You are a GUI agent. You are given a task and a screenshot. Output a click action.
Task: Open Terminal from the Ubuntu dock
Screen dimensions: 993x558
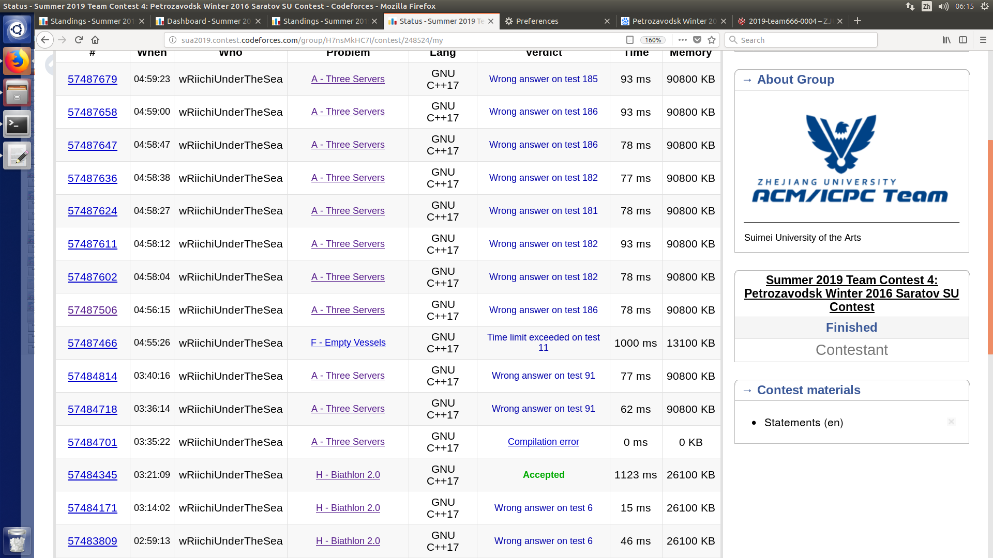17,125
